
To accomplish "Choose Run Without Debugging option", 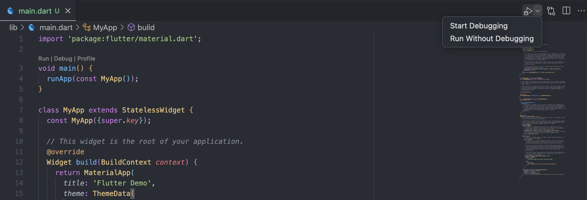I will click(x=492, y=39).
